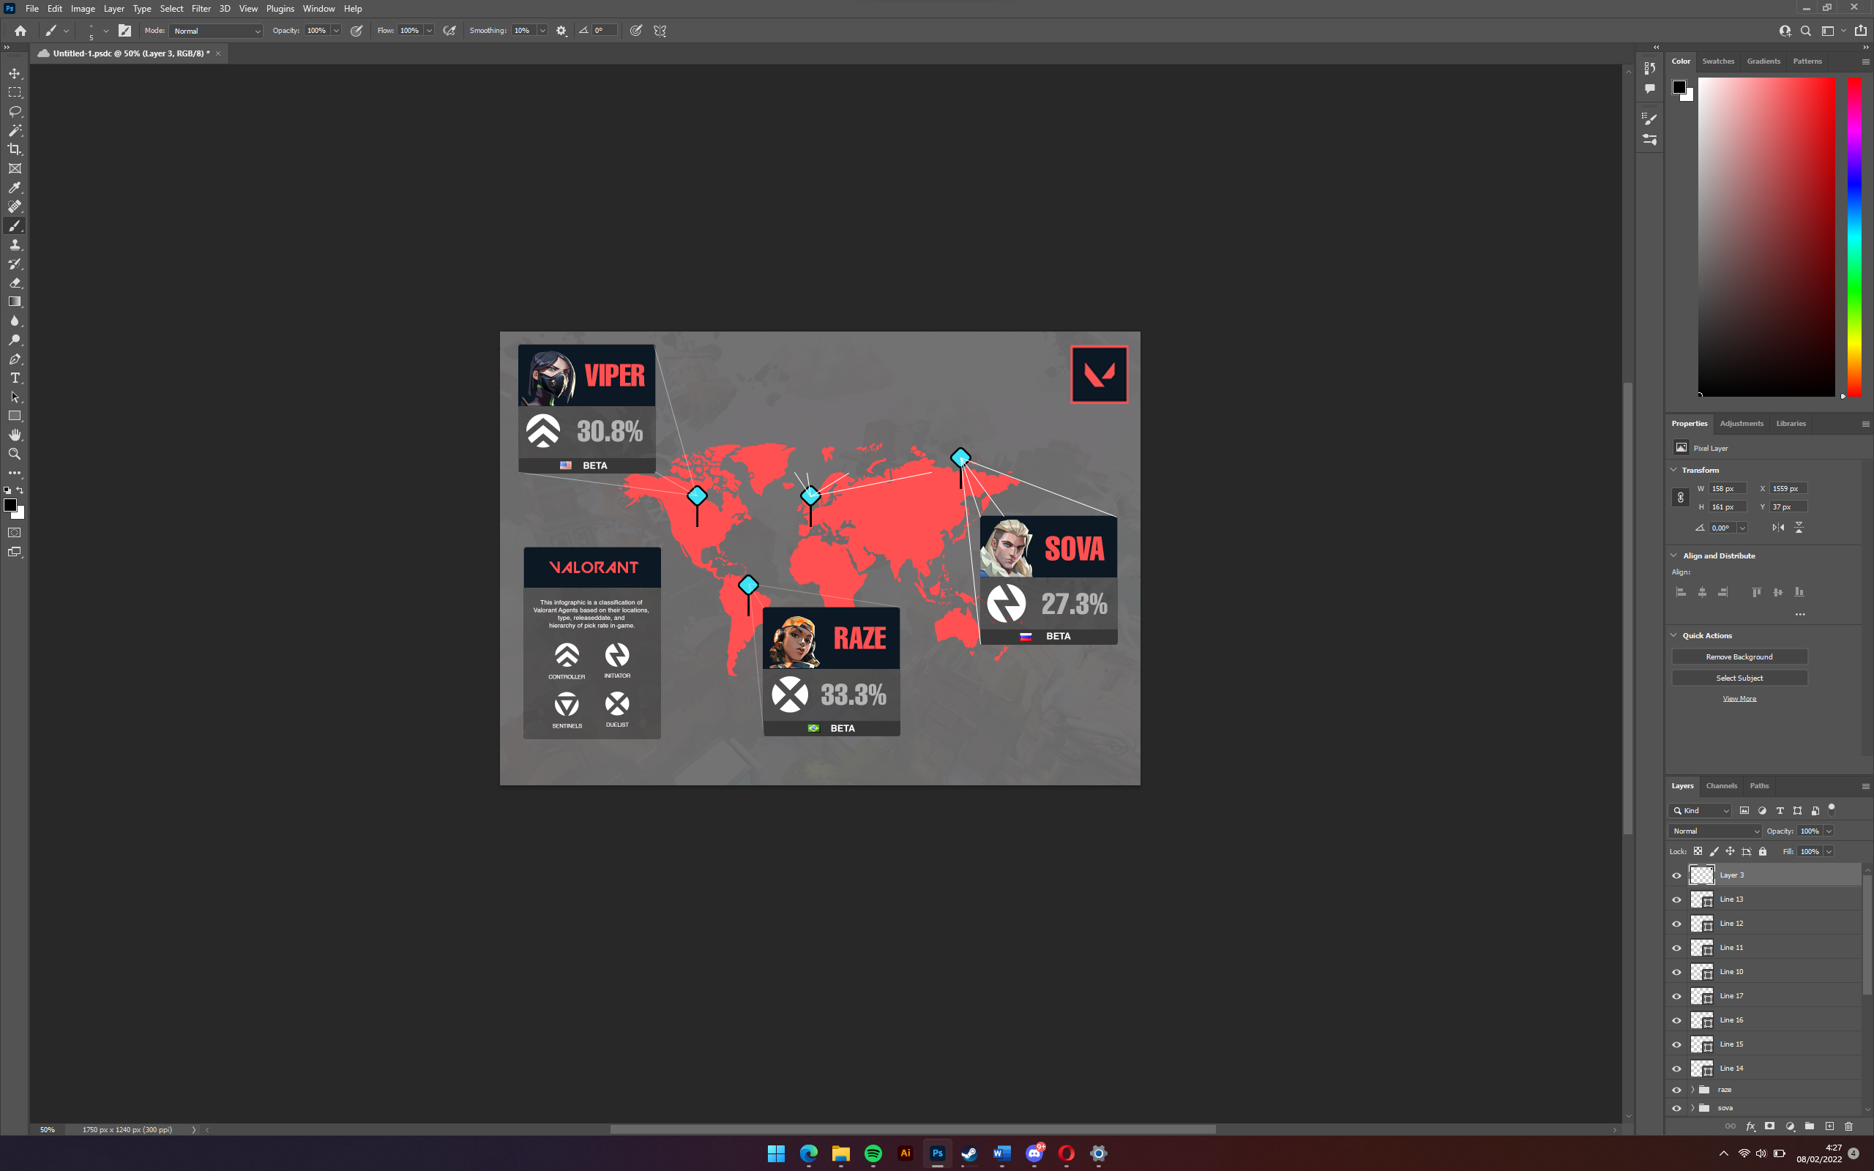Toggle the lock all icon
The height and width of the screenshot is (1171, 1874).
coord(1763,851)
